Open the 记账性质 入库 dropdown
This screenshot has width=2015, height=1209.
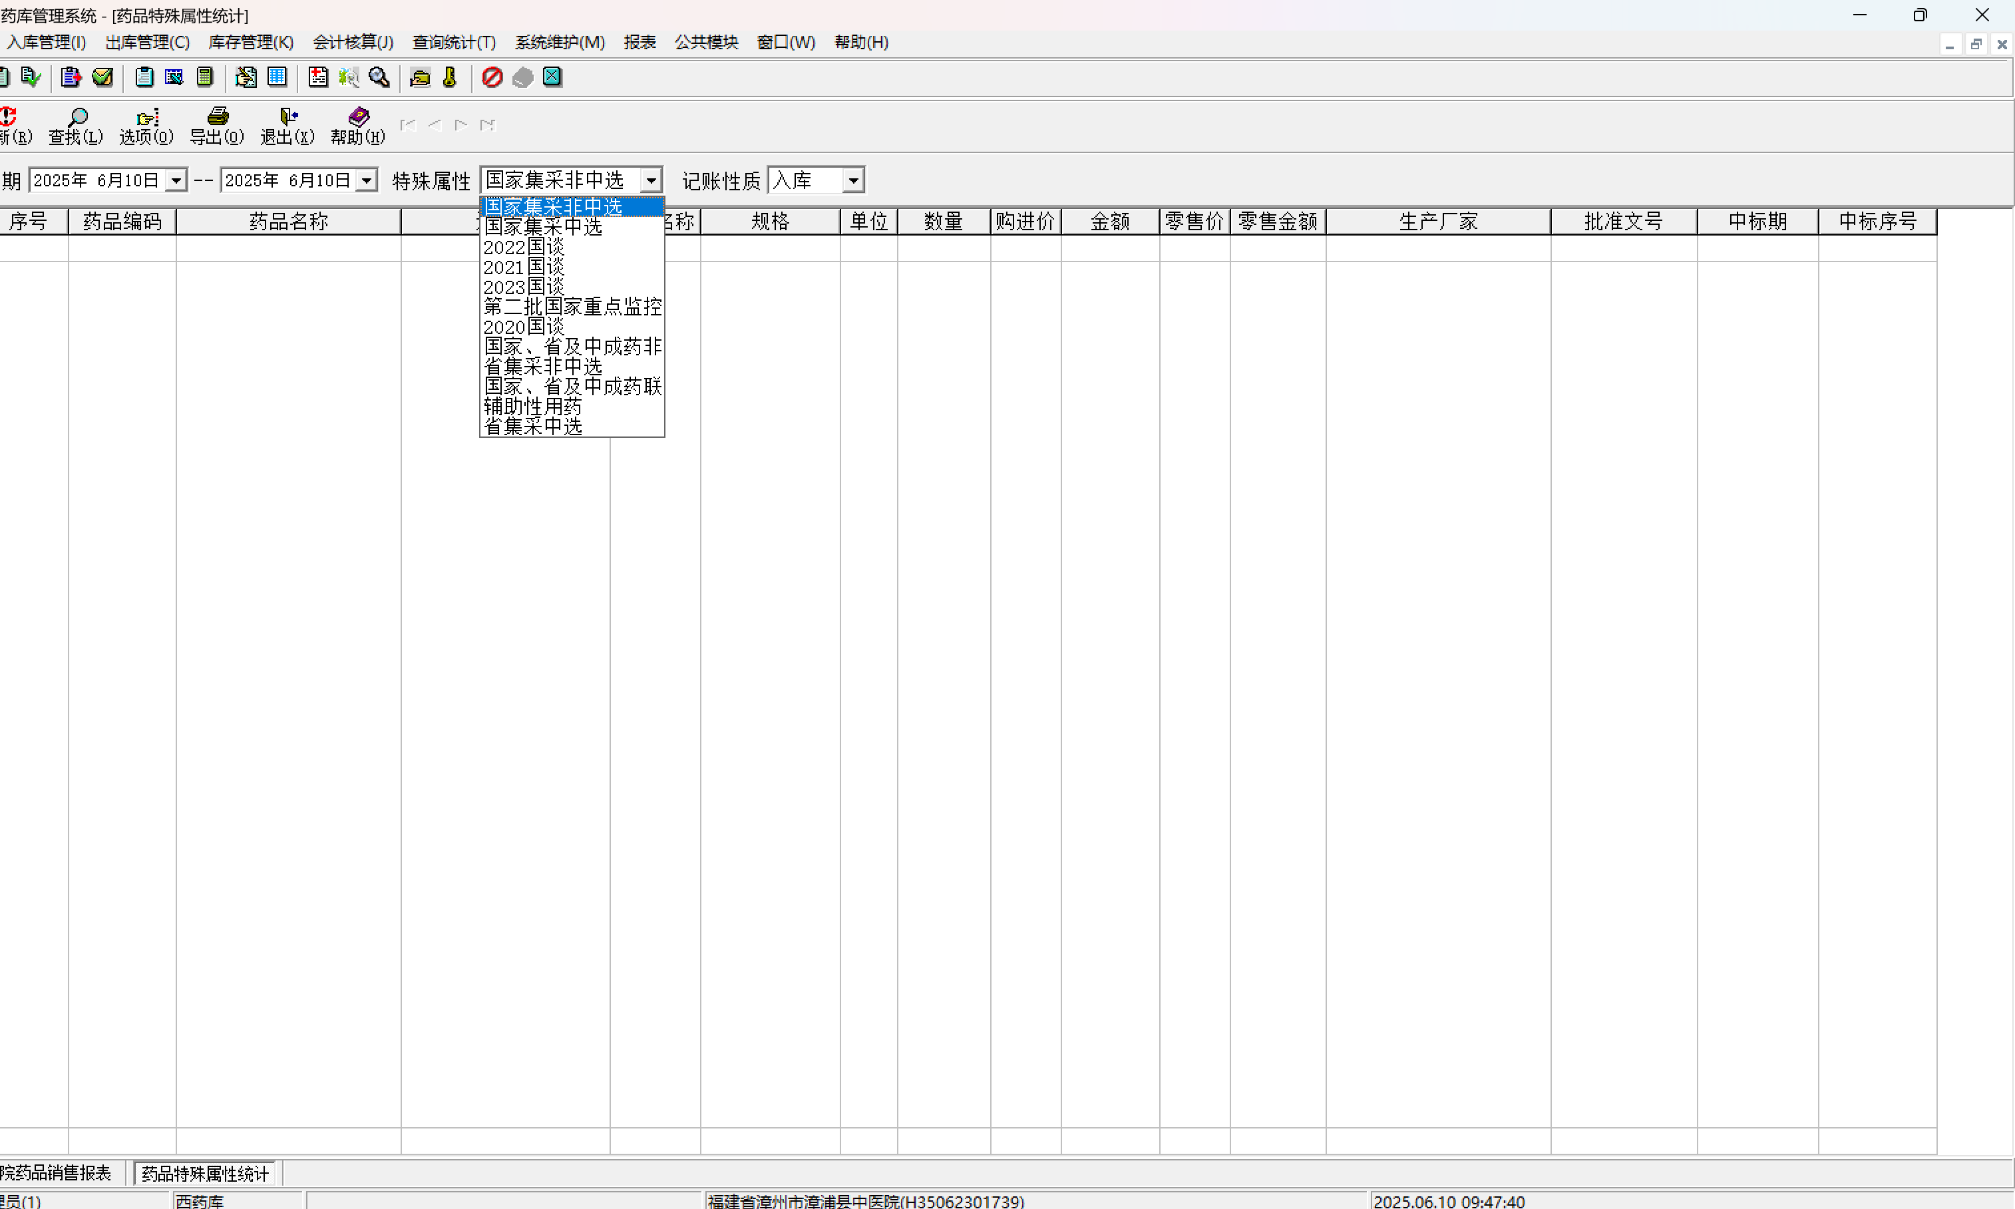click(x=852, y=180)
